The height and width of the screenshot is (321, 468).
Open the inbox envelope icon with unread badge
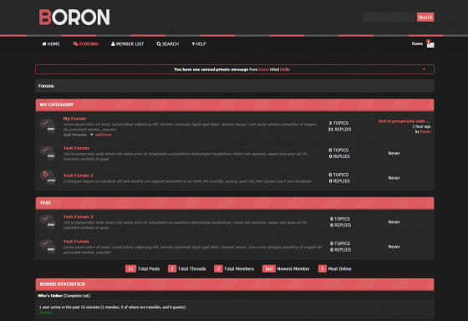[430, 43]
